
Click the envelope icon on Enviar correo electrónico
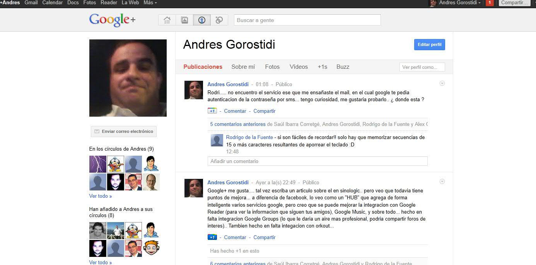97,131
